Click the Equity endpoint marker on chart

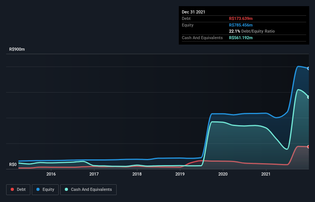308,68
